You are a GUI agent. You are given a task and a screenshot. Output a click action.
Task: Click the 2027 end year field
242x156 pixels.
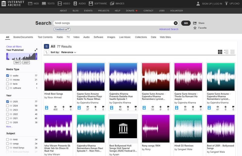[26, 62]
